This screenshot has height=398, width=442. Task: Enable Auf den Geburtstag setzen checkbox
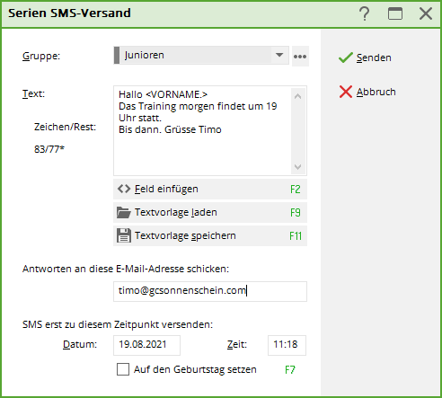123,369
